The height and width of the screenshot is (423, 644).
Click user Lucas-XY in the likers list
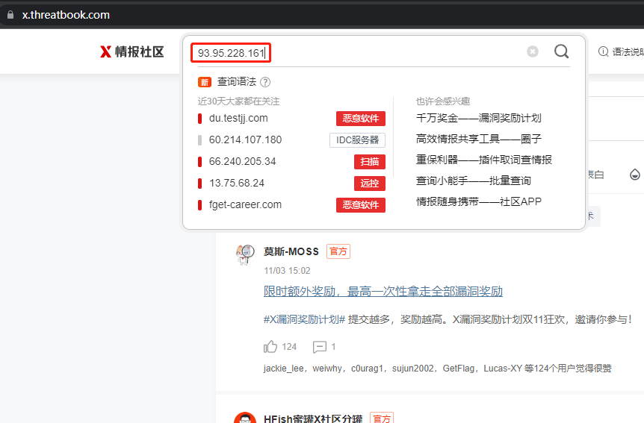click(x=503, y=369)
